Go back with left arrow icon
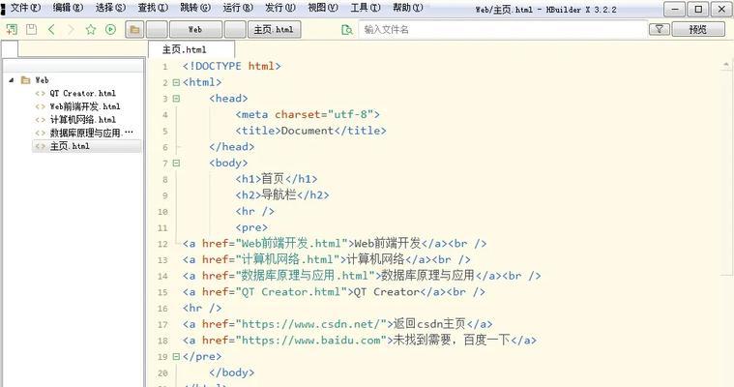The image size is (734, 387). [51, 30]
